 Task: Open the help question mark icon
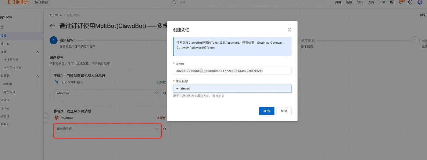[410, 2]
